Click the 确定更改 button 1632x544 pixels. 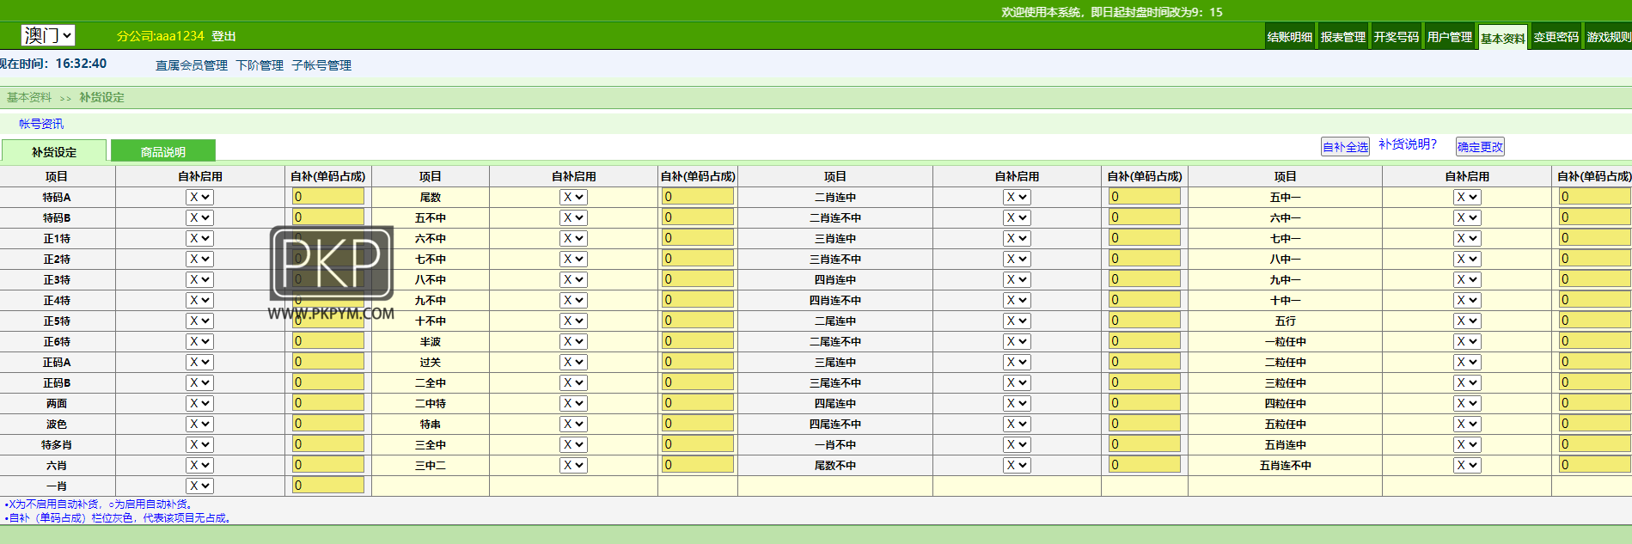pos(1480,147)
